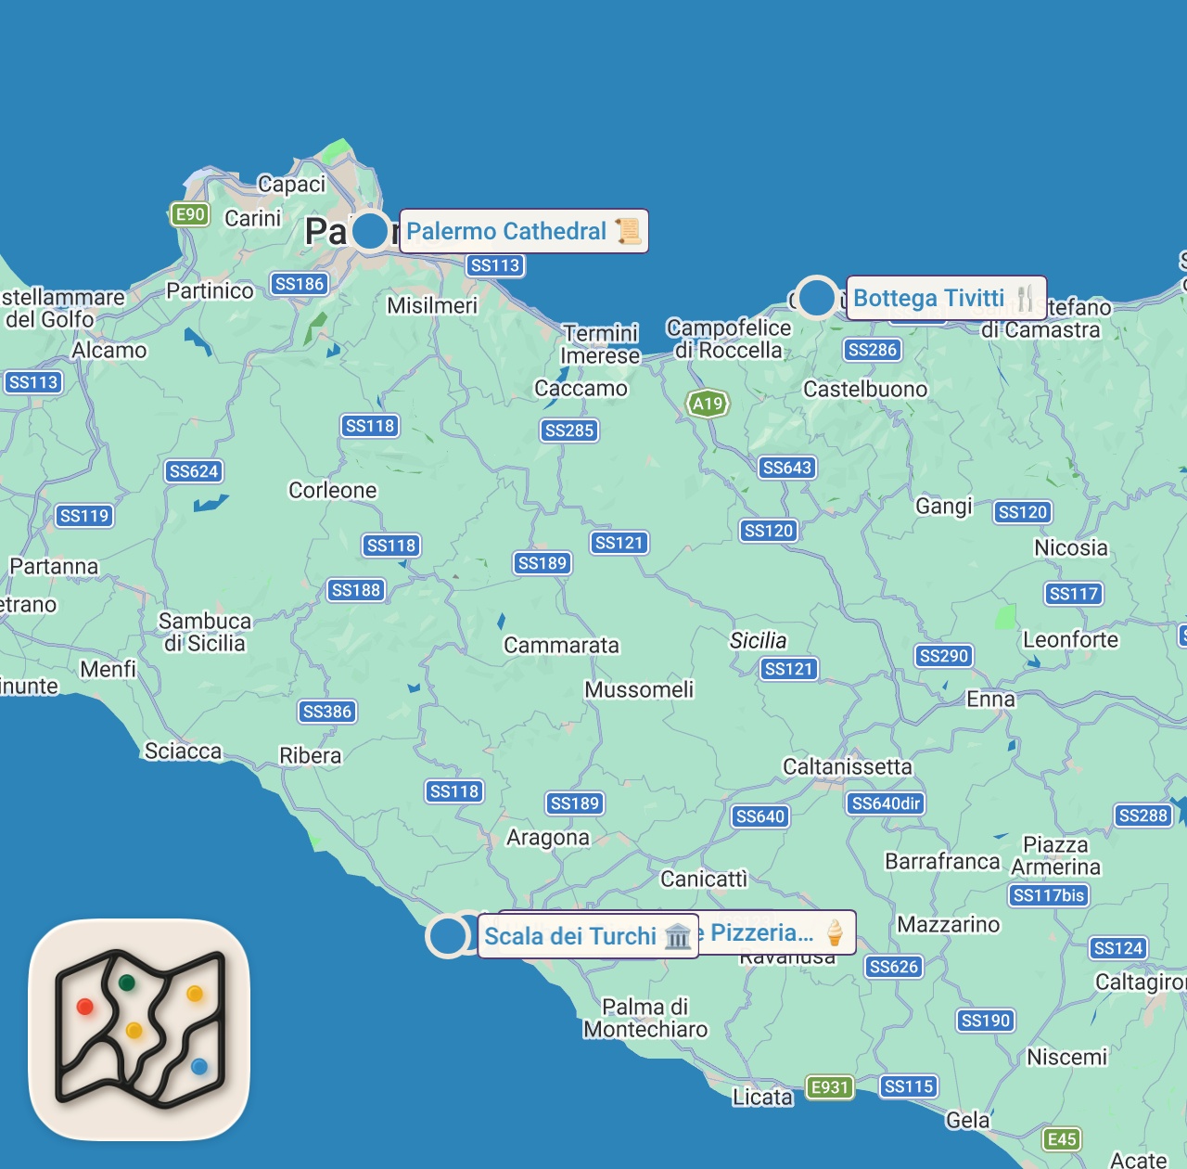1187x1169 pixels.
Task: Click the SS188 road shield
Action: point(356,590)
